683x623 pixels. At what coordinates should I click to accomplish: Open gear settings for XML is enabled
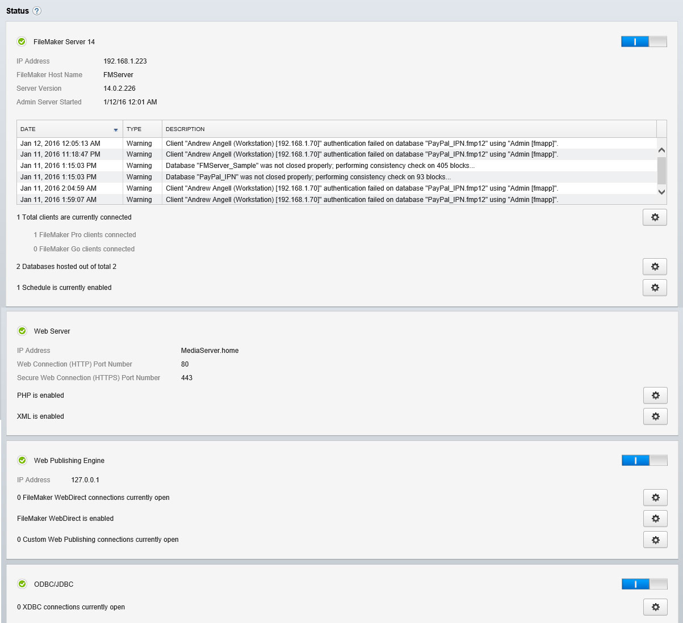click(655, 416)
